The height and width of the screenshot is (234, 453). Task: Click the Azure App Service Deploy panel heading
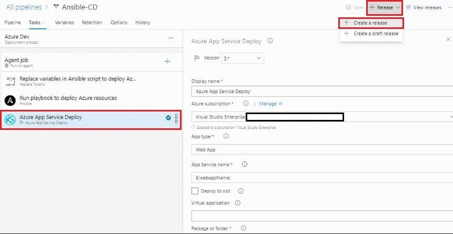pos(226,42)
